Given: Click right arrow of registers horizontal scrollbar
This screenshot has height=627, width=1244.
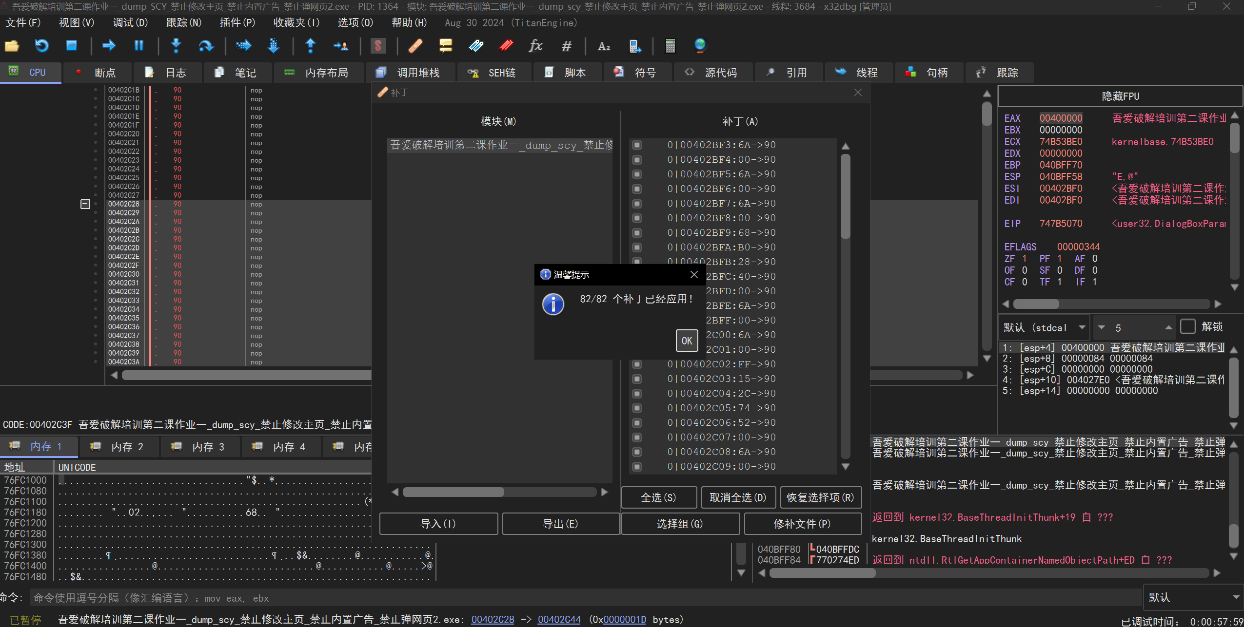Looking at the screenshot, I should 1218,304.
